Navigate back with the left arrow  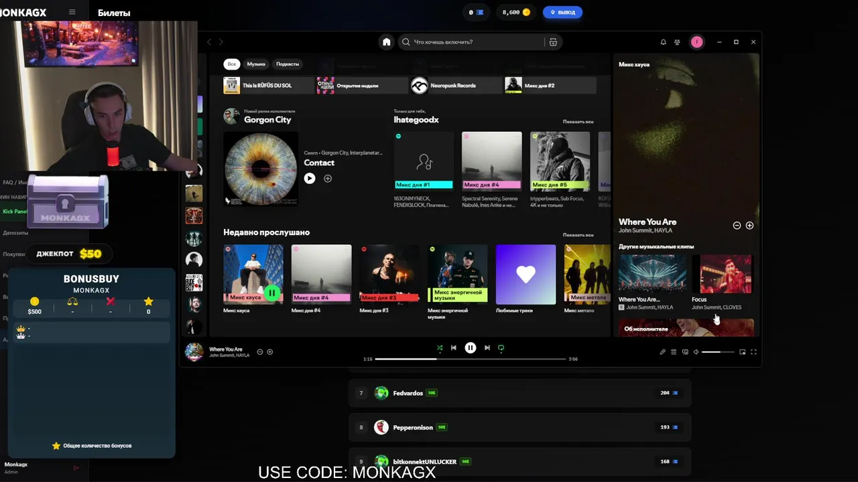click(208, 42)
